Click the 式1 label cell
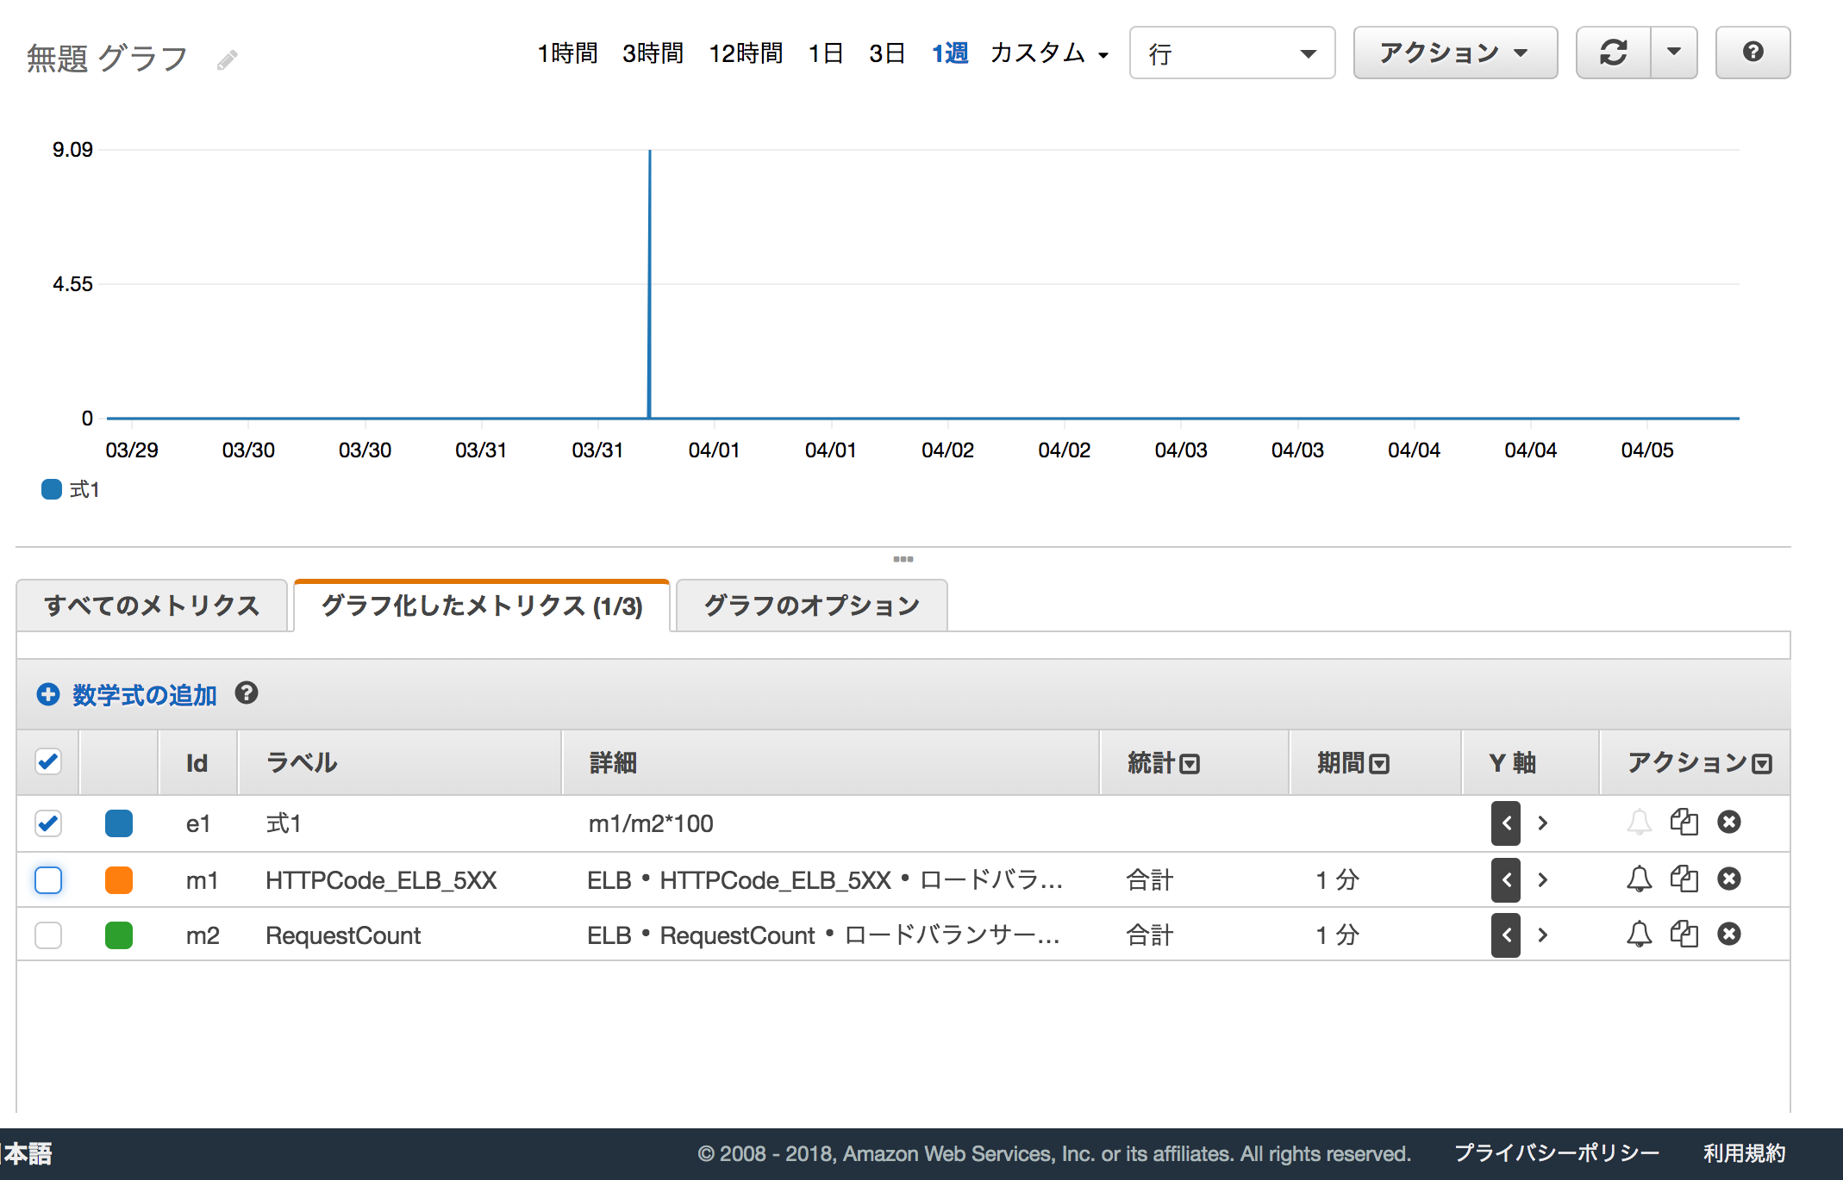1843x1180 pixels. coord(284,823)
